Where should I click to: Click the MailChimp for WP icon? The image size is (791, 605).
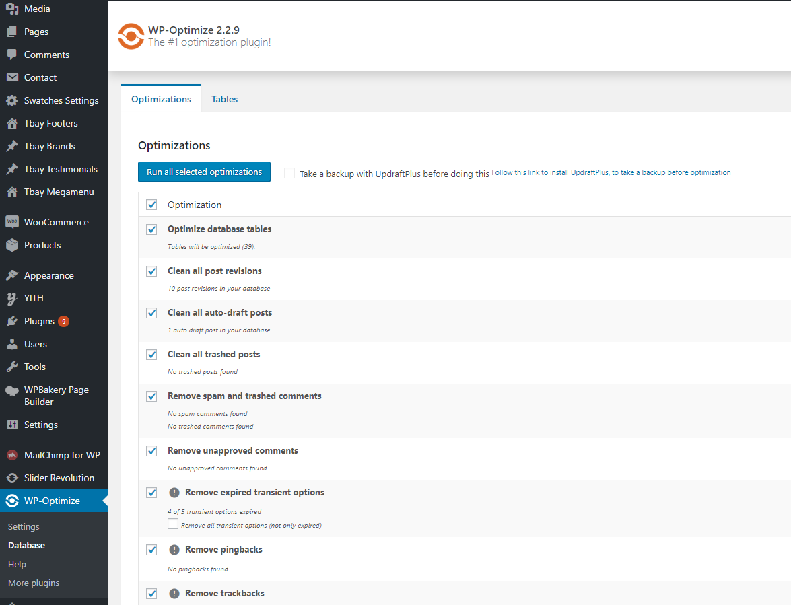tap(11, 455)
